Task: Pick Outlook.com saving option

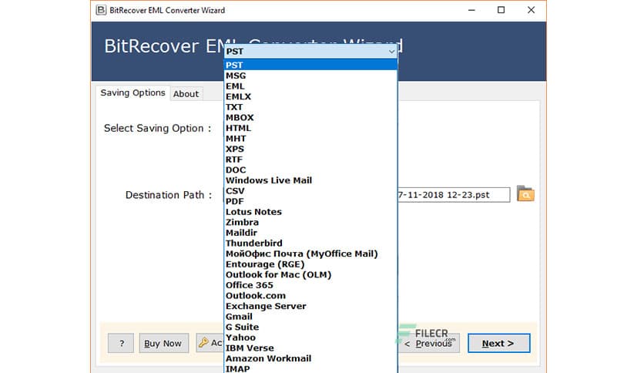Action: coord(311,295)
